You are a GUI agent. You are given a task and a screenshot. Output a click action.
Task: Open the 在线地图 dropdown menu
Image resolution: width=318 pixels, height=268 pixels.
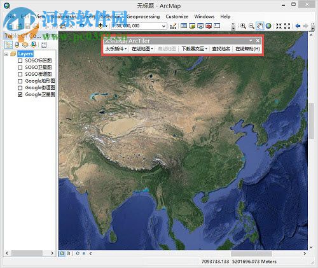[142, 49]
